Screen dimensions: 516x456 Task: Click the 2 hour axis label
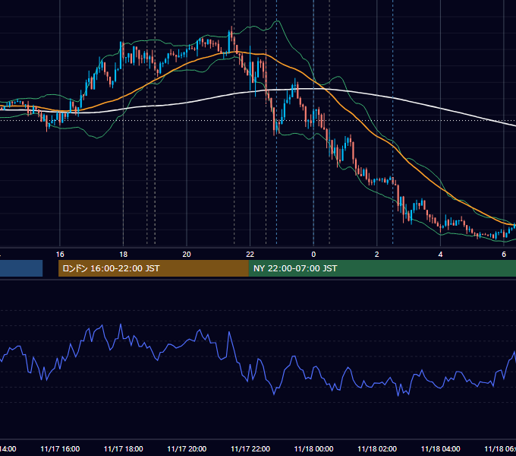click(377, 255)
